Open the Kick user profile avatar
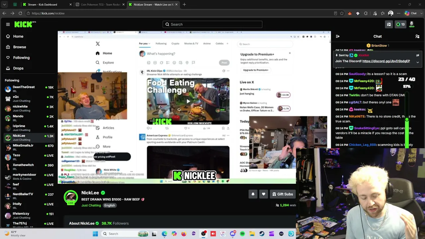 [412, 24]
